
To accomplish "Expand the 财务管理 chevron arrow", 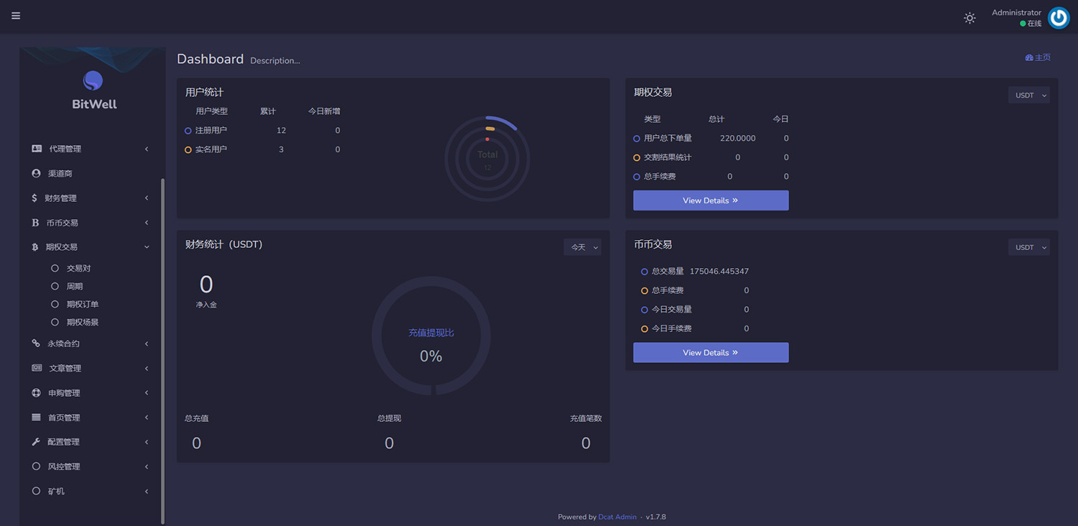I will 147,198.
